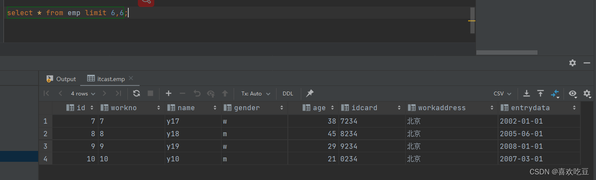Click in the SQL query editor line
Image resolution: width=596 pixels, height=180 pixels.
click(x=260, y=13)
